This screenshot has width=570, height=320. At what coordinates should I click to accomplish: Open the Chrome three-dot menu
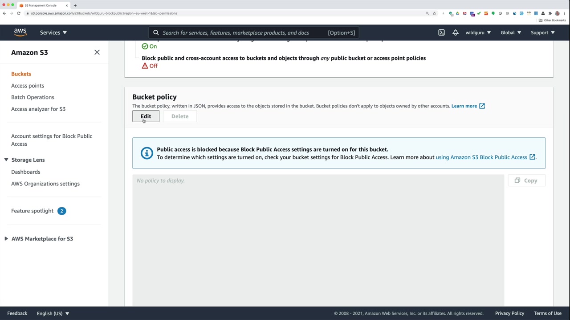point(564,13)
